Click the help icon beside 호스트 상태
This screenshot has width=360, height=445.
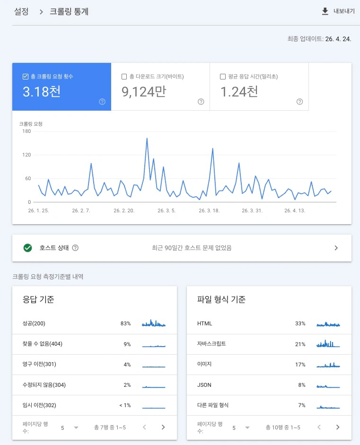[75, 248]
